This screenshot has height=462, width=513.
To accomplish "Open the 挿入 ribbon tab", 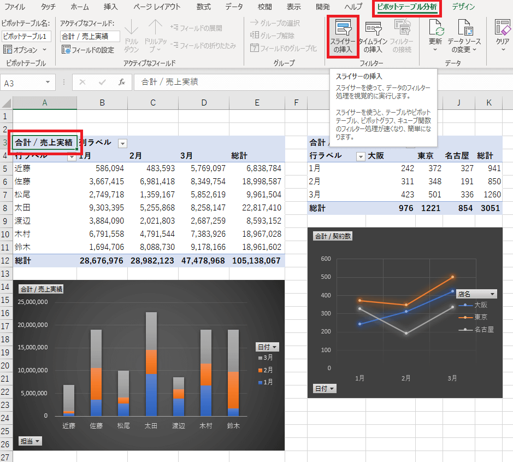I will coord(110,7).
